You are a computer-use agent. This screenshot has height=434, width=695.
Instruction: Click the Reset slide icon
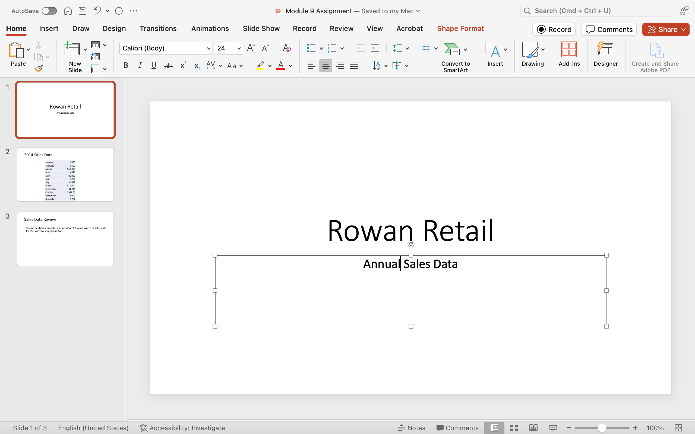coord(95,56)
